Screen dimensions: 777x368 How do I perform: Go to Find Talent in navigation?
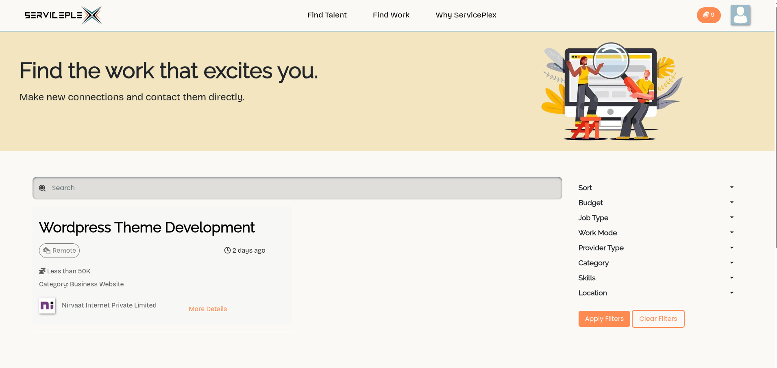tap(327, 15)
